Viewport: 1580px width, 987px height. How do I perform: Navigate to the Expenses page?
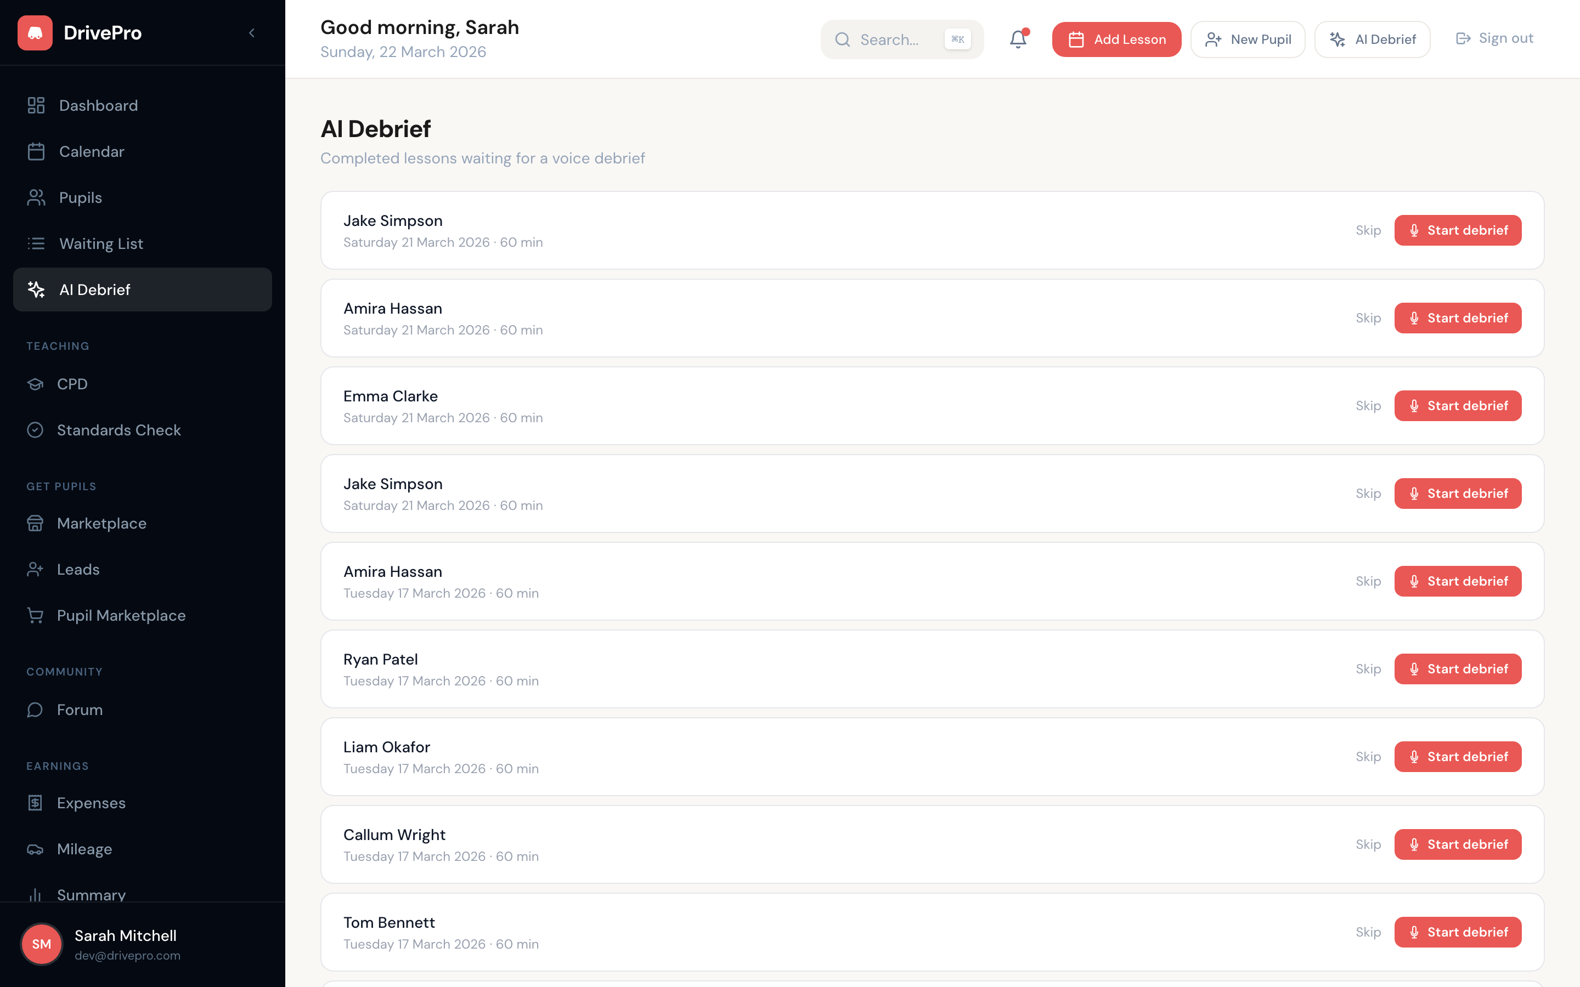coord(91,803)
